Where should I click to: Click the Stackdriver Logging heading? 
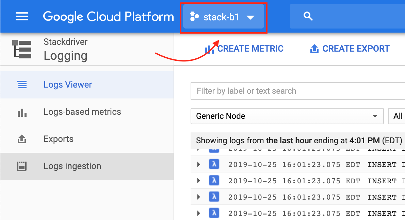[66, 50]
